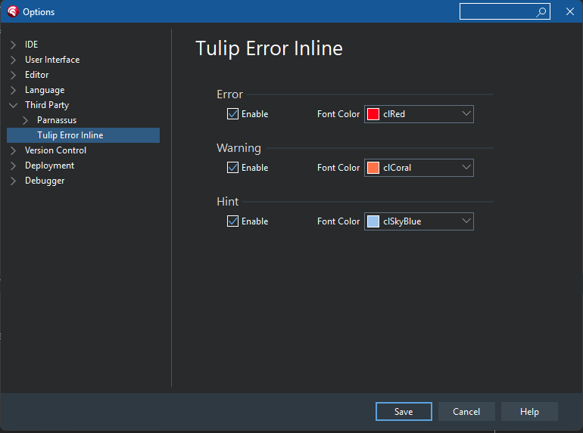Viewport: 583px width, 433px height.
Task: Collapse the Third Party node
Action: pos(13,105)
